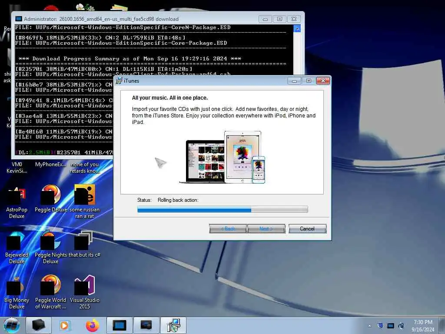Click the 'Download Progress Summary' line in console
The height and width of the screenshot is (334, 445).
click(130, 59)
